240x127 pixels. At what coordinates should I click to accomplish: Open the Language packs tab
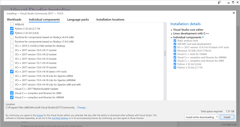[x=78, y=19]
